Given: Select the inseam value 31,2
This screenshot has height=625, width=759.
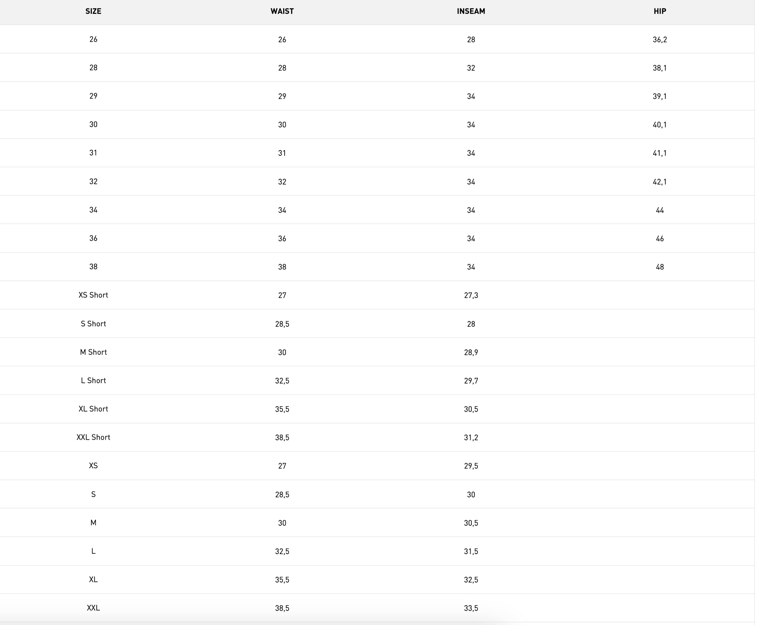Looking at the screenshot, I should point(471,438).
